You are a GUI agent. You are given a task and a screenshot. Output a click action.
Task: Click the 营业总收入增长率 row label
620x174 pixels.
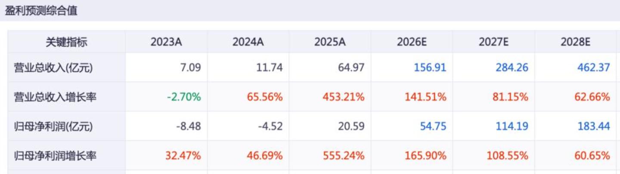[55, 97]
